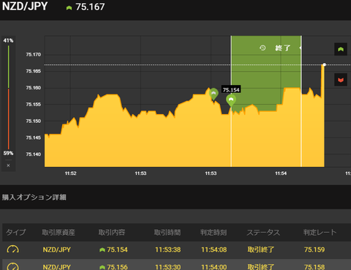
Task: Click expiry time 11:54:08
Action: 214,250
